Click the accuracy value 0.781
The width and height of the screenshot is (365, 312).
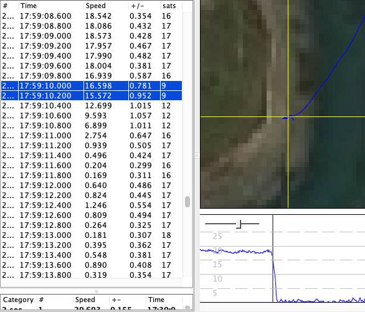pyautogui.click(x=141, y=86)
